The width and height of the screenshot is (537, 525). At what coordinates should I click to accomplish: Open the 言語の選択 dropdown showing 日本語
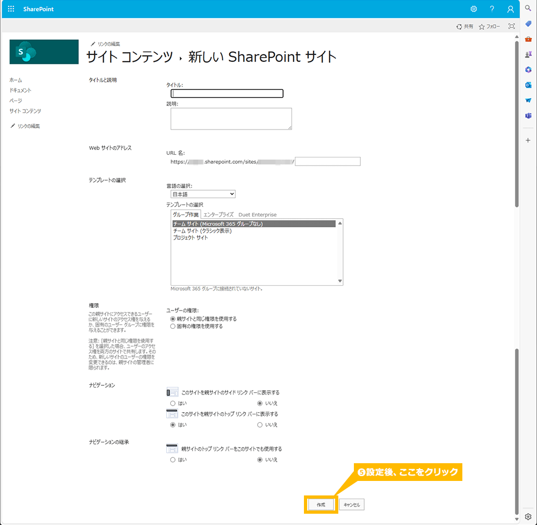[203, 194]
